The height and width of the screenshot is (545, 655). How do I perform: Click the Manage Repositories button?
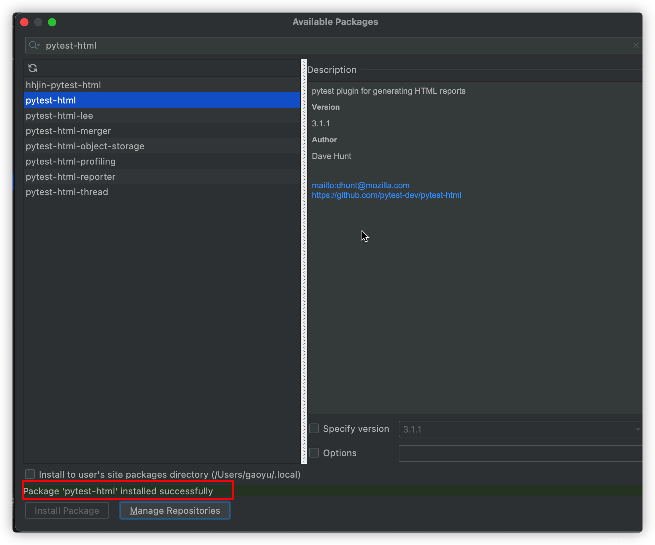coord(175,511)
